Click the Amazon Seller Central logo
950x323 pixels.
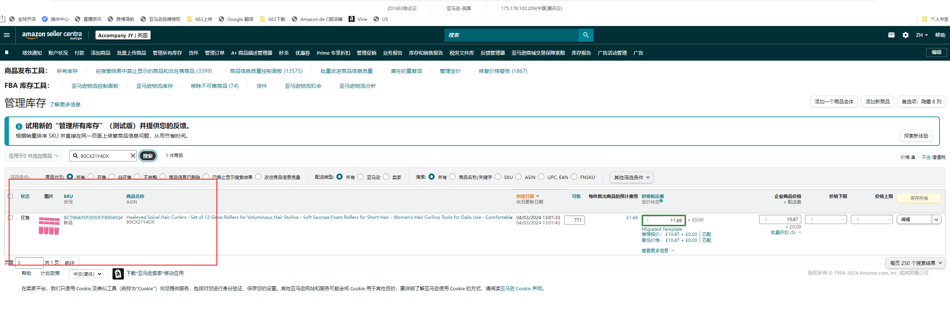click(x=52, y=35)
